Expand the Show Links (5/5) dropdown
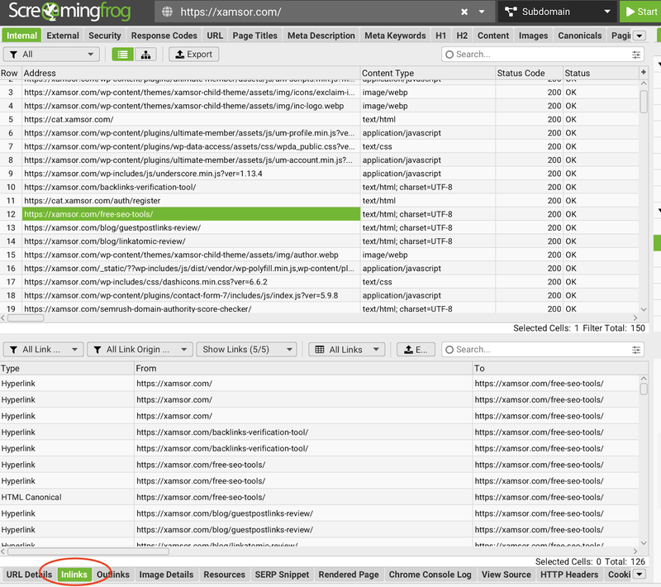661x587 pixels. (245, 350)
